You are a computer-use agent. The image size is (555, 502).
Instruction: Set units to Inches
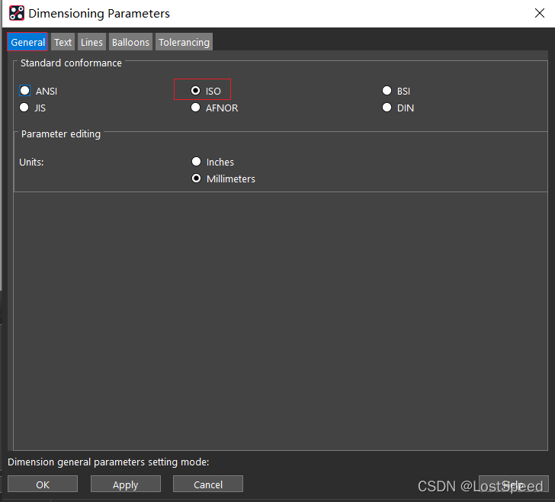tap(197, 162)
